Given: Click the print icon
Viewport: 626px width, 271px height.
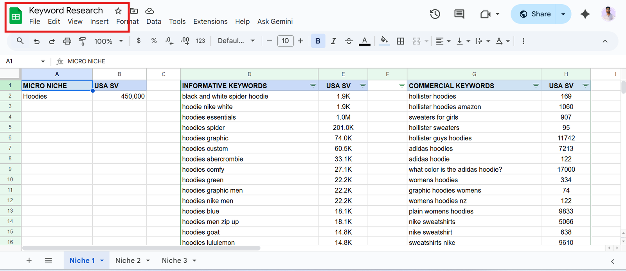Looking at the screenshot, I should point(67,41).
